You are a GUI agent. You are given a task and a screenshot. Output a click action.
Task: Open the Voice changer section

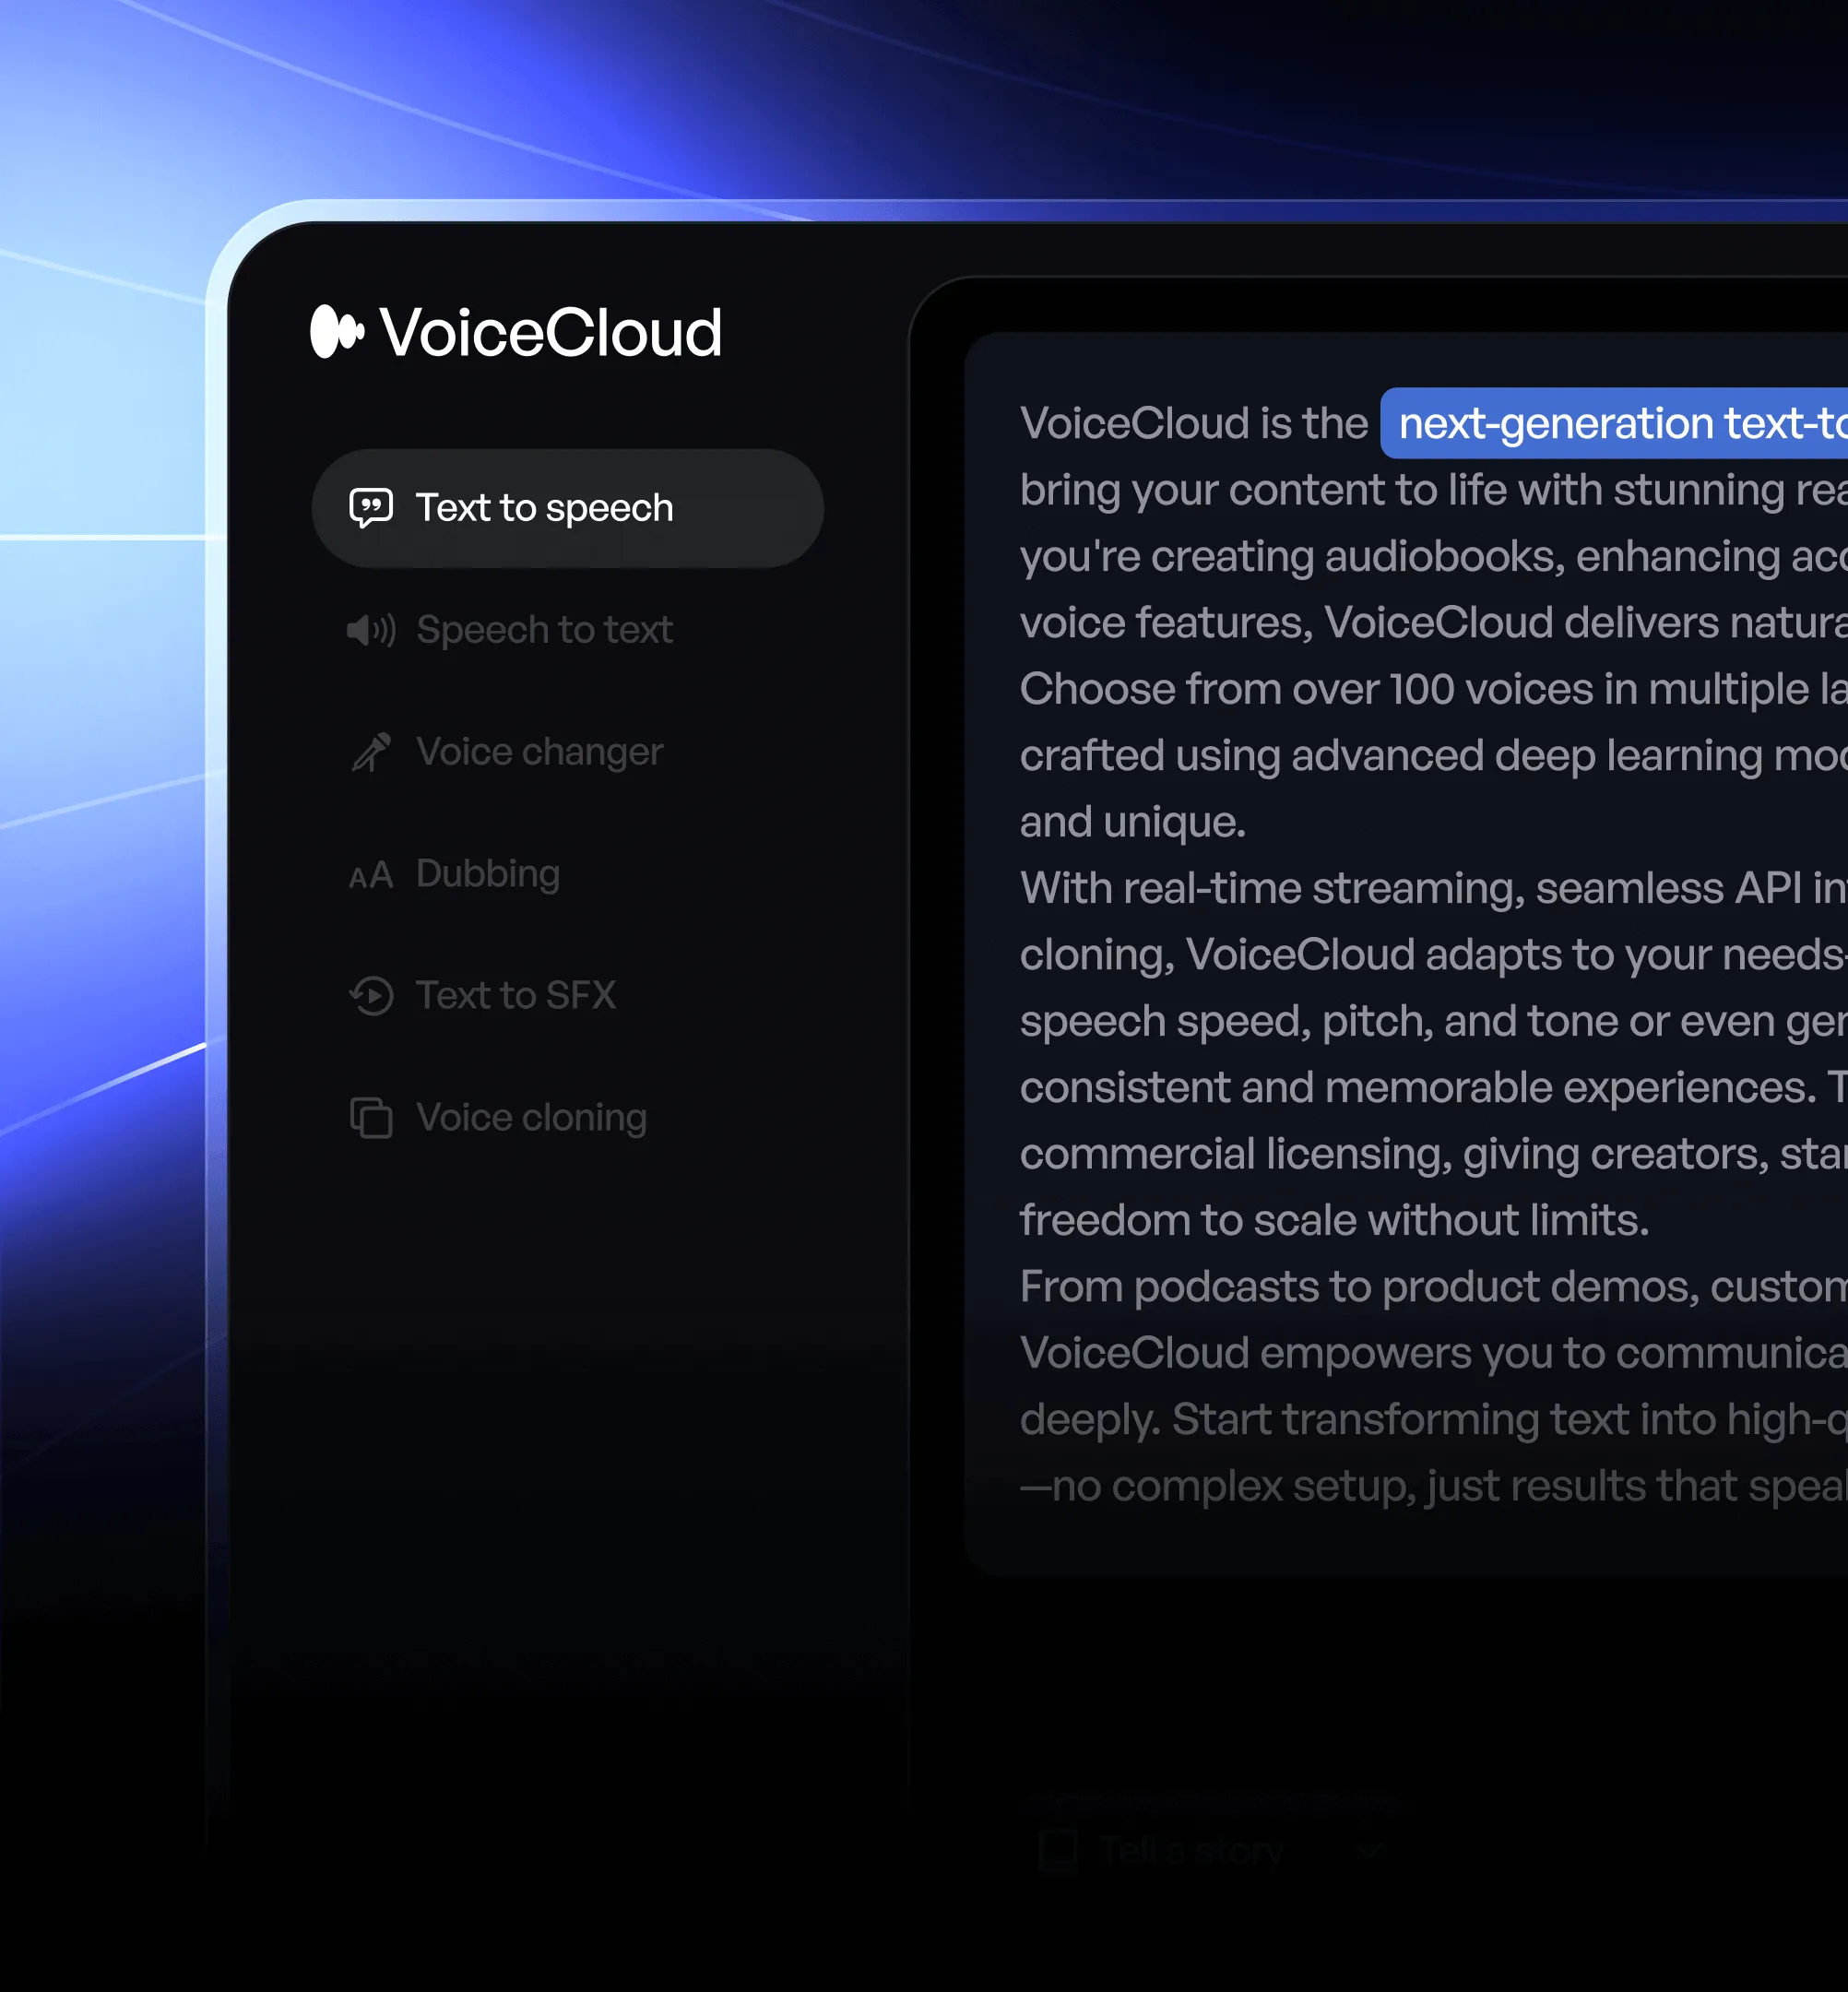pyautogui.click(x=540, y=752)
